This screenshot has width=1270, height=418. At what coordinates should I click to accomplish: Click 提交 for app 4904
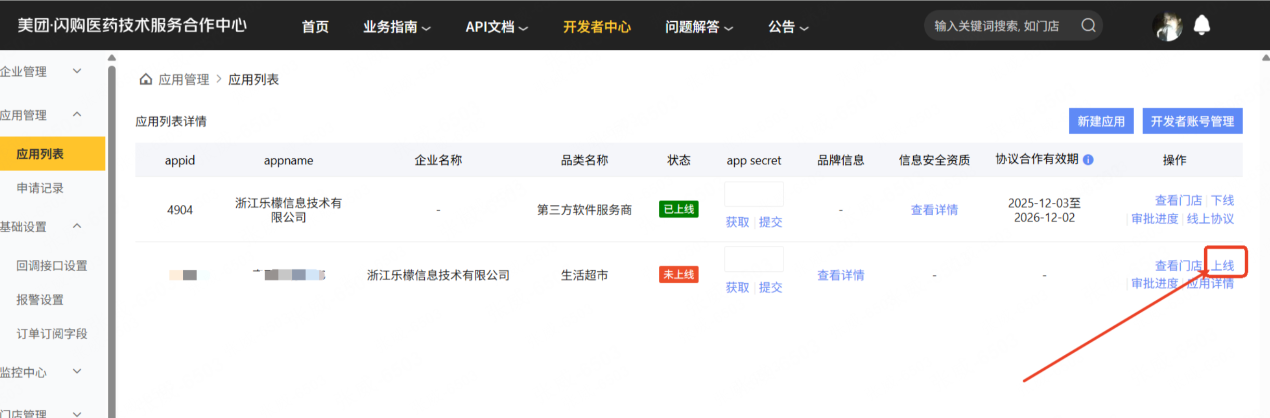coord(771,222)
